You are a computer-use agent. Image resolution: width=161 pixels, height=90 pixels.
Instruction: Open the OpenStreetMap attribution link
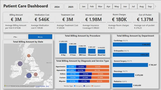[40, 86]
